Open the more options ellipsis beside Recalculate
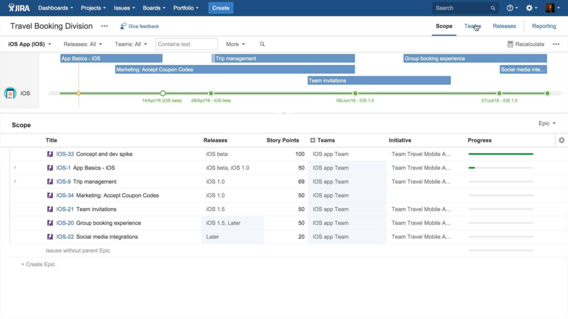 pos(556,44)
